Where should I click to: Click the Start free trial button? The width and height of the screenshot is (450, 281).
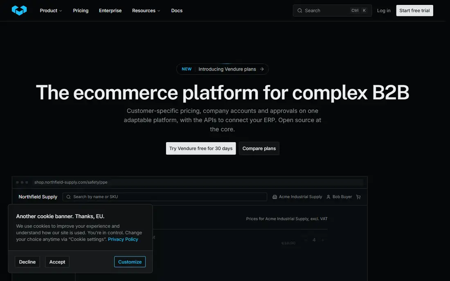414,11
